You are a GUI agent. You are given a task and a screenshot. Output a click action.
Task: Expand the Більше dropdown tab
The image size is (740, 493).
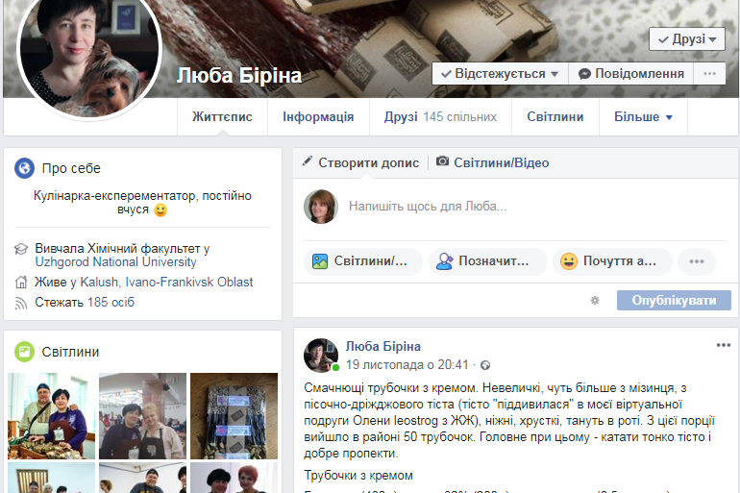pyautogui.click(x=643, y=117)
